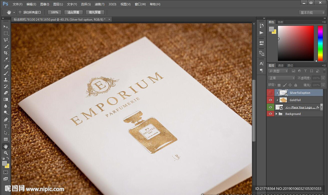Filter layers by shape layers

(311, 71)
